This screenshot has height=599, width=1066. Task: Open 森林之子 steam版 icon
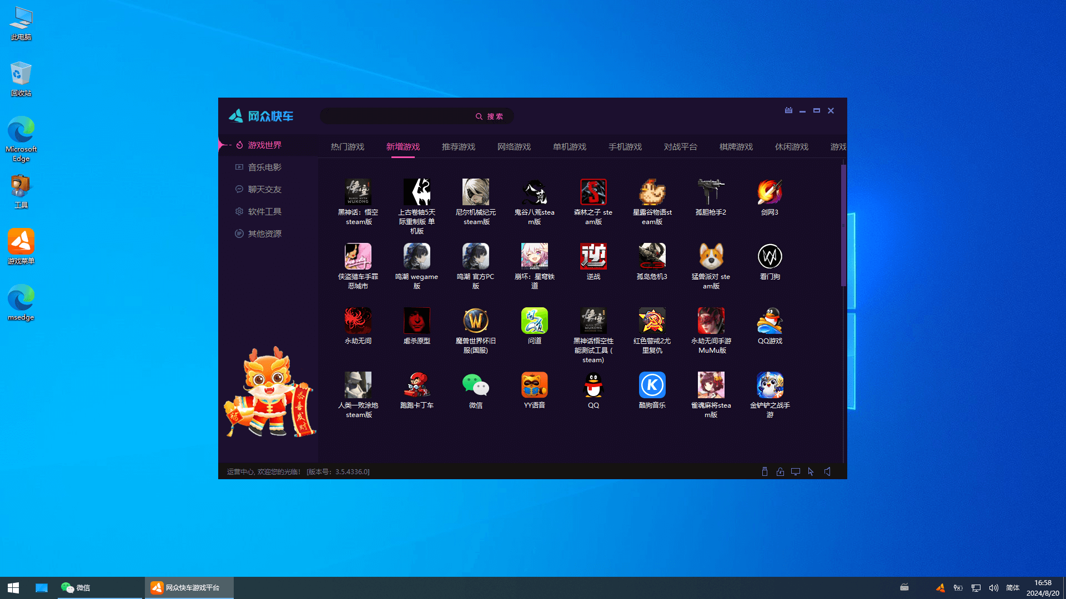(594, 192)
